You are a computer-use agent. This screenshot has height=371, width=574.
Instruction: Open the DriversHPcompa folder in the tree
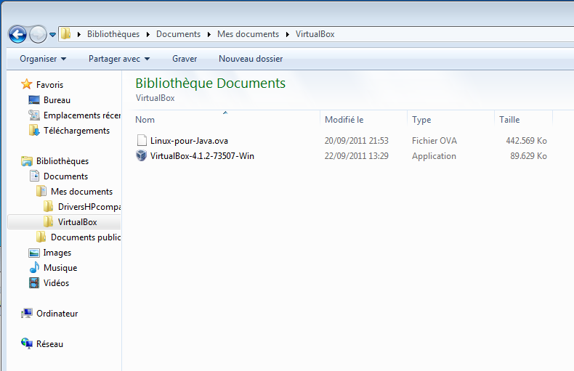coord(89,207)
